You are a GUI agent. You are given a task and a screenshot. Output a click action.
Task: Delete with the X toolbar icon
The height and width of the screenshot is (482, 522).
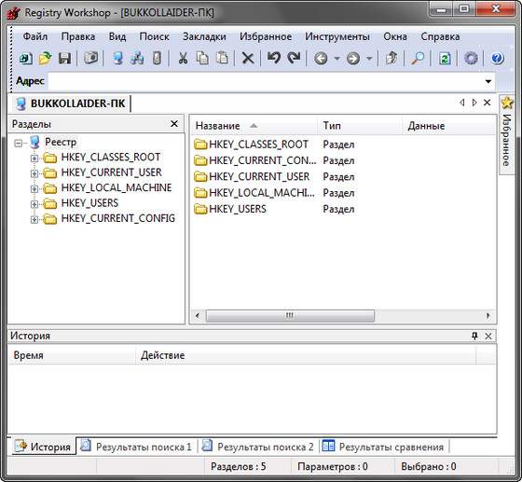[x=248, y=59]
